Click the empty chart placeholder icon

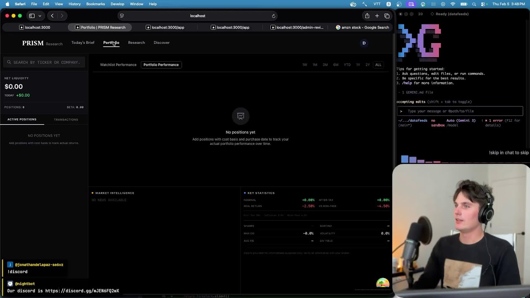point(241,116)
